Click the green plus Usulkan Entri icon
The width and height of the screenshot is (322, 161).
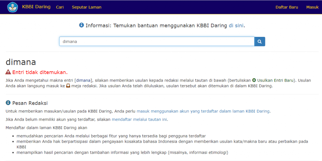click(254, 80)
